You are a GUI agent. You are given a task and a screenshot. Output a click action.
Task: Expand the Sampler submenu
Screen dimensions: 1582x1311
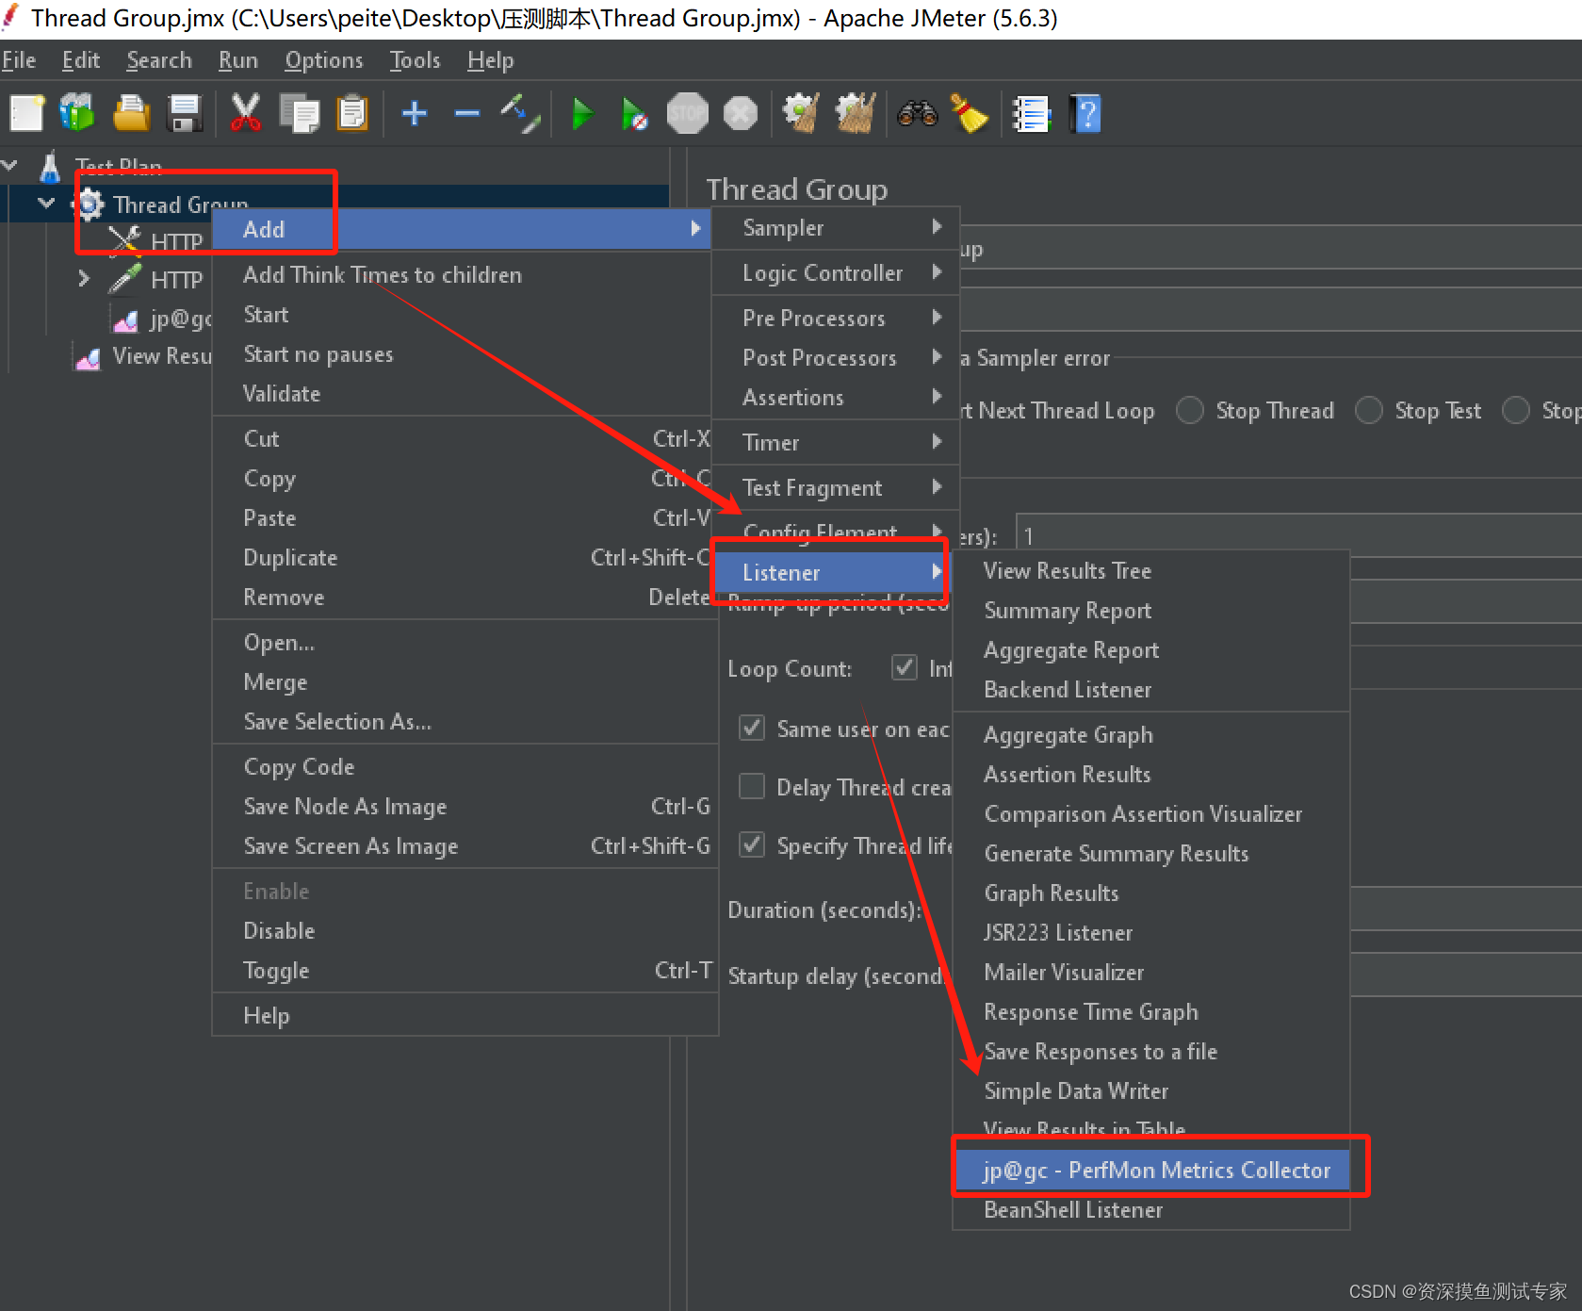pos(836,228)
